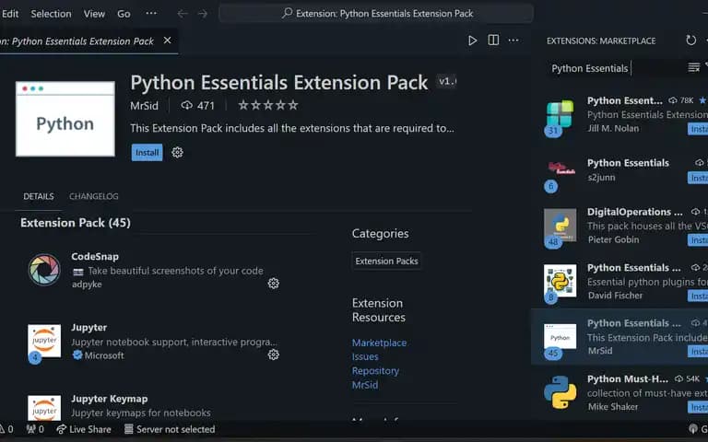Click the CodeSnap camera shutter icon
Viewport: 708px width, 442px height.
(x=44, y=270)
